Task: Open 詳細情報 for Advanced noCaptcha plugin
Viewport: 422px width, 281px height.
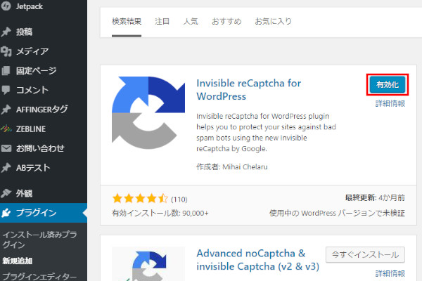Action: (390, 274)
